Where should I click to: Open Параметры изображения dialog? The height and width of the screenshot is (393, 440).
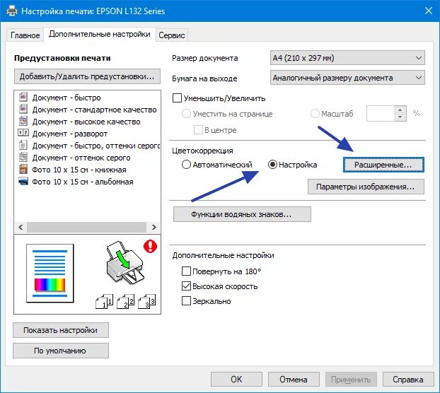tap(366, 187)
